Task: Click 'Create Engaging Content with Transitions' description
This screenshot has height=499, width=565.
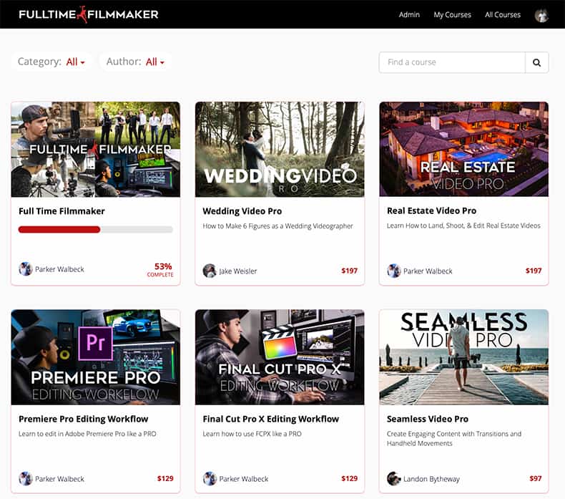Action: click(454, 438)
